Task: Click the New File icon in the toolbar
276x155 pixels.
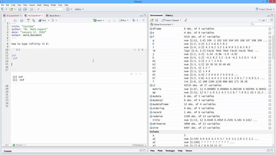Action: point(3,9)
